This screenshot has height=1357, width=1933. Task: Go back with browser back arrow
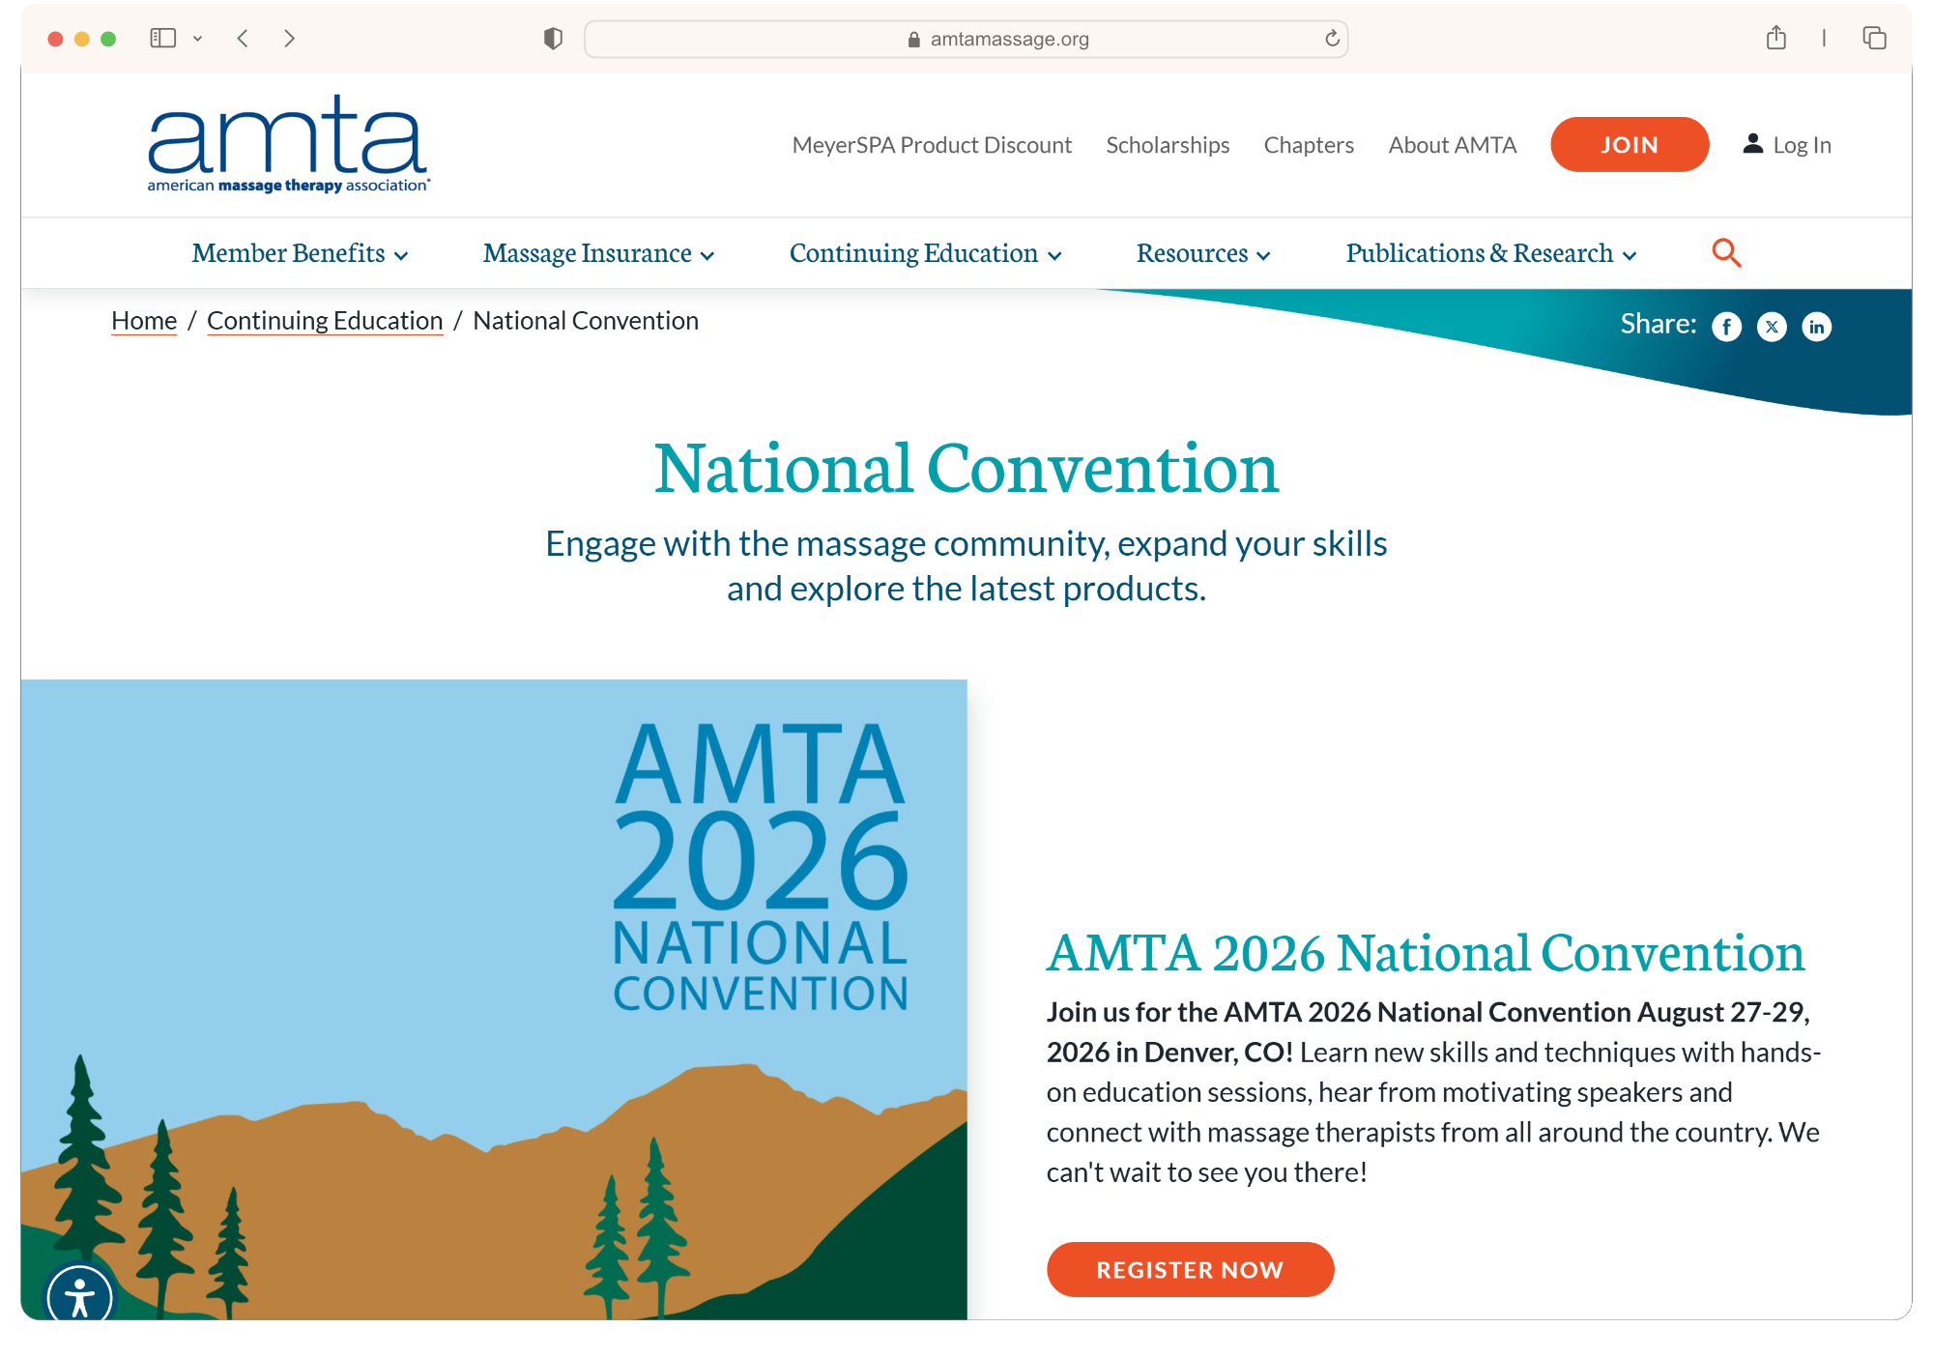(x=243, y=39)
